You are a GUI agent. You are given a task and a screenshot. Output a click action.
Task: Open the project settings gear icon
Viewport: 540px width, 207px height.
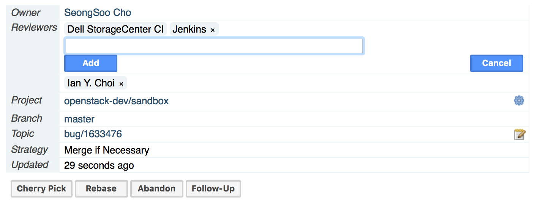tap(519, 100)
